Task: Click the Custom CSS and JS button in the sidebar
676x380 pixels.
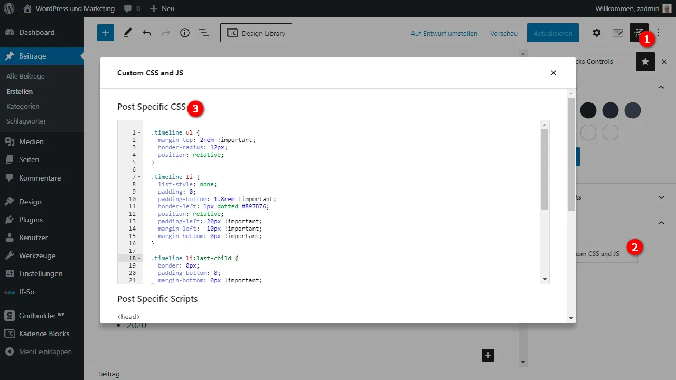Action: [606, 254]
